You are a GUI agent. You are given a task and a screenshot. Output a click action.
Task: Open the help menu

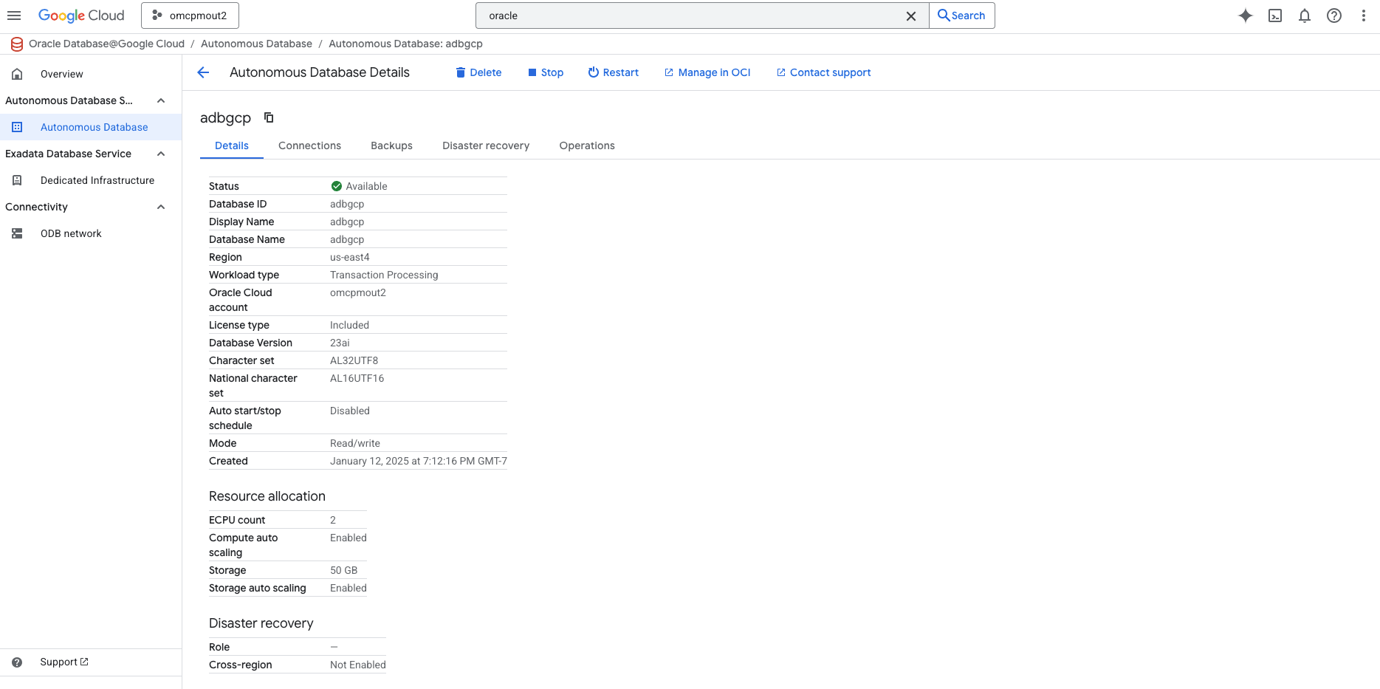[x=1334, y=16]
